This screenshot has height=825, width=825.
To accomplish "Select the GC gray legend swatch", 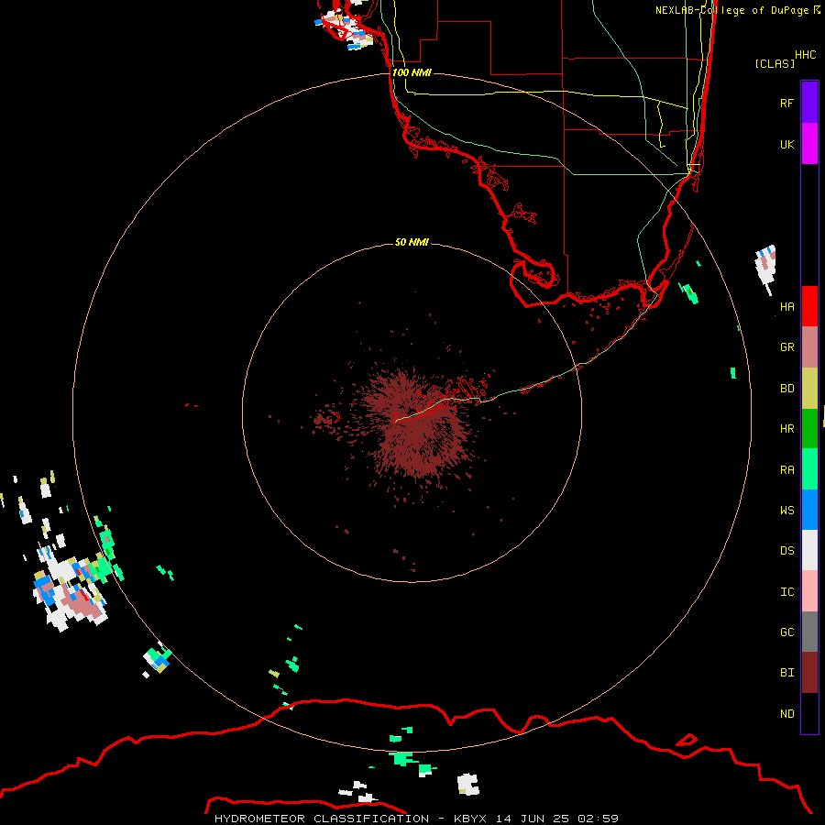I will tap(809, 632).
